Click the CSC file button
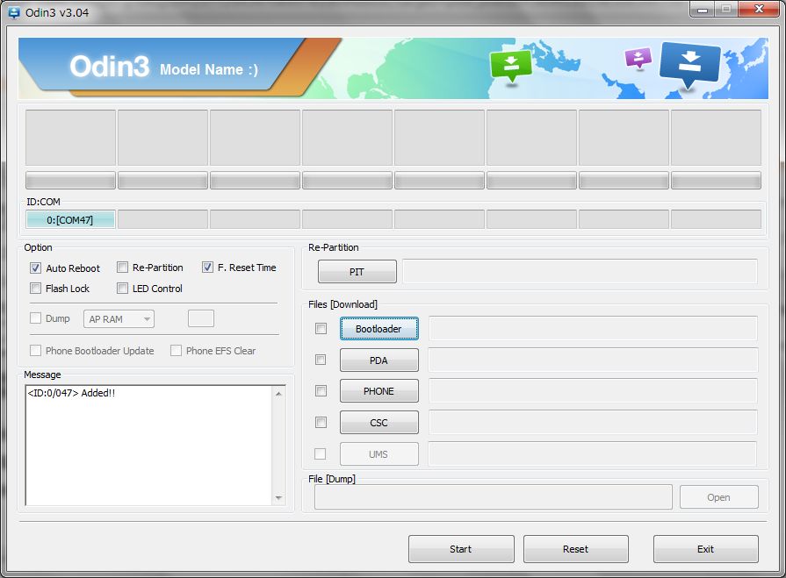This screenshot has width=786, height=578. coord(379,423)
